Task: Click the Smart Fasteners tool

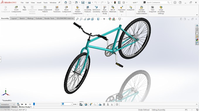Action: click(57, 9)
